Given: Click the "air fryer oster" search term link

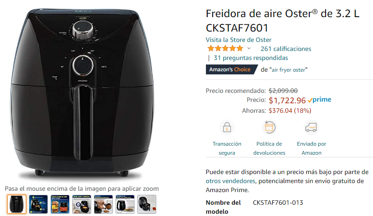Looking at the screenshot, I should tap(288, 70).
